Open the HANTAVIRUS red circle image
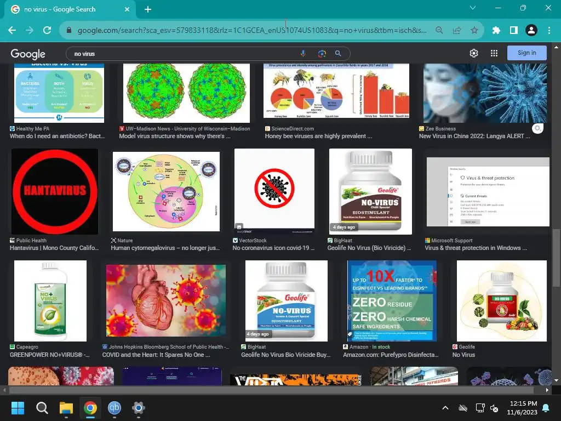The width and height of the screenshot is (561, 421). [x=55, y=191]
